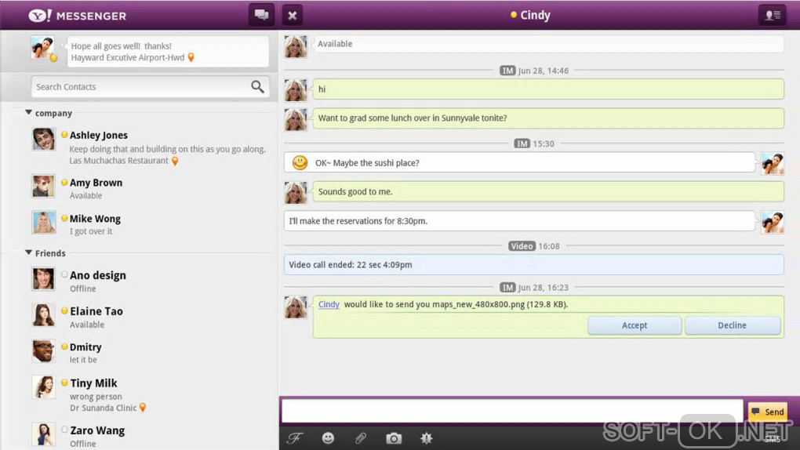Open your own profile avatar
The image size is (800, 450).
click(43, 48)
